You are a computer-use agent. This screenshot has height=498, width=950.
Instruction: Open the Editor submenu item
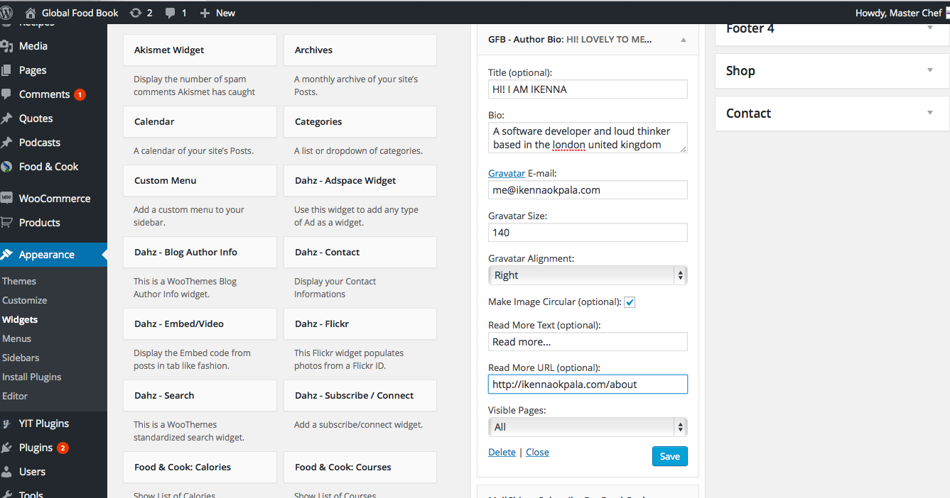pos(15,396)
